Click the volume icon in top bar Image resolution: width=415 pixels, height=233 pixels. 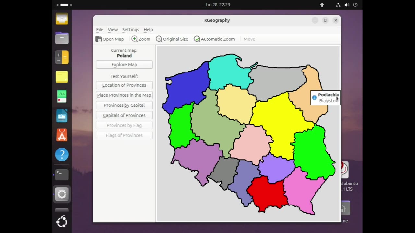coord(347,5)
